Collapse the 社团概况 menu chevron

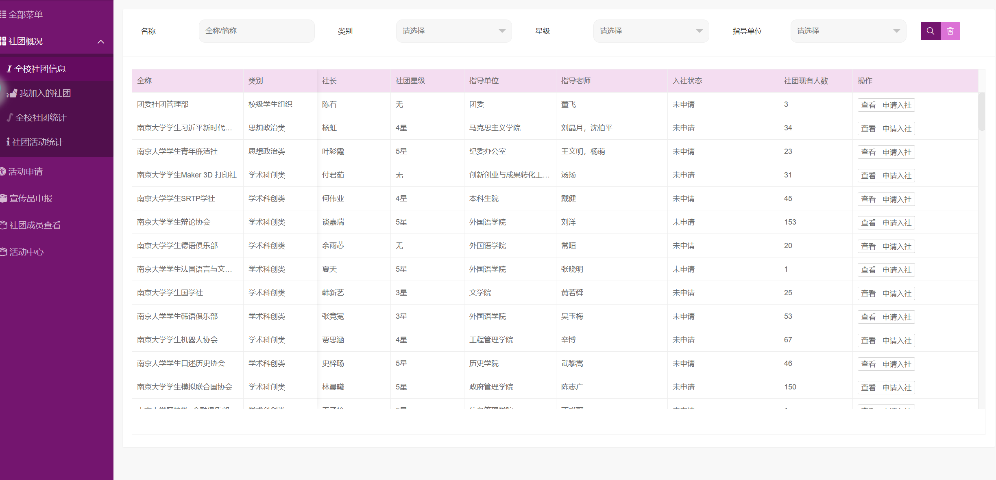click(x=101, y=42)
